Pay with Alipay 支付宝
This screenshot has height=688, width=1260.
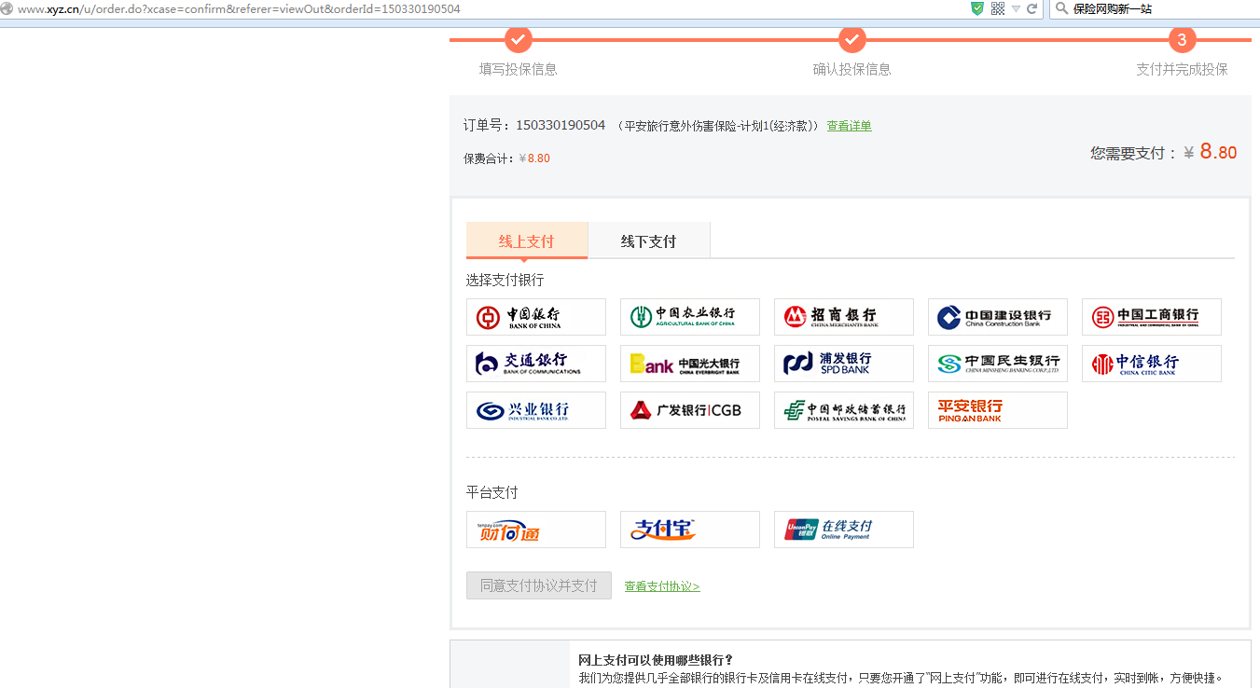[x=690, y=530]
